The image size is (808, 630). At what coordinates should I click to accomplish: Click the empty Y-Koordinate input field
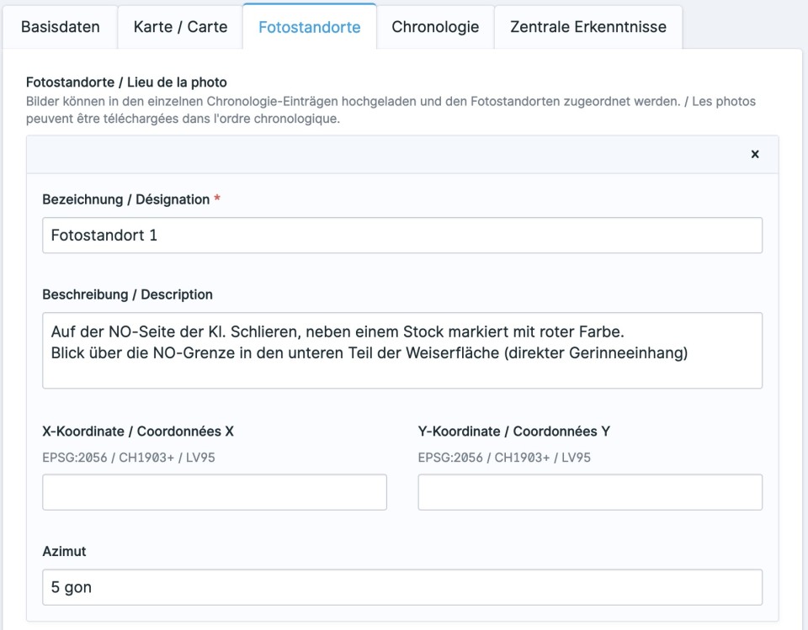pos(590,492)
